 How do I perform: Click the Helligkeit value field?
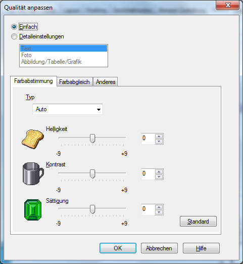point(148,139)
